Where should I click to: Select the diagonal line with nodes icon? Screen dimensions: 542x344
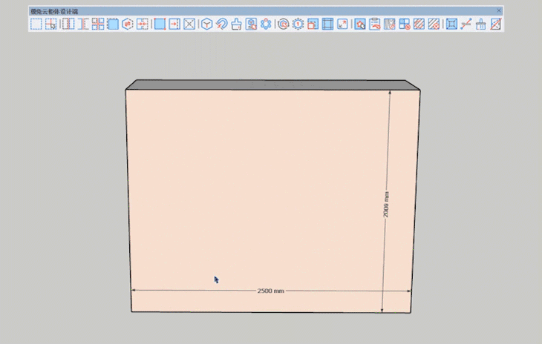pos(466,24)
